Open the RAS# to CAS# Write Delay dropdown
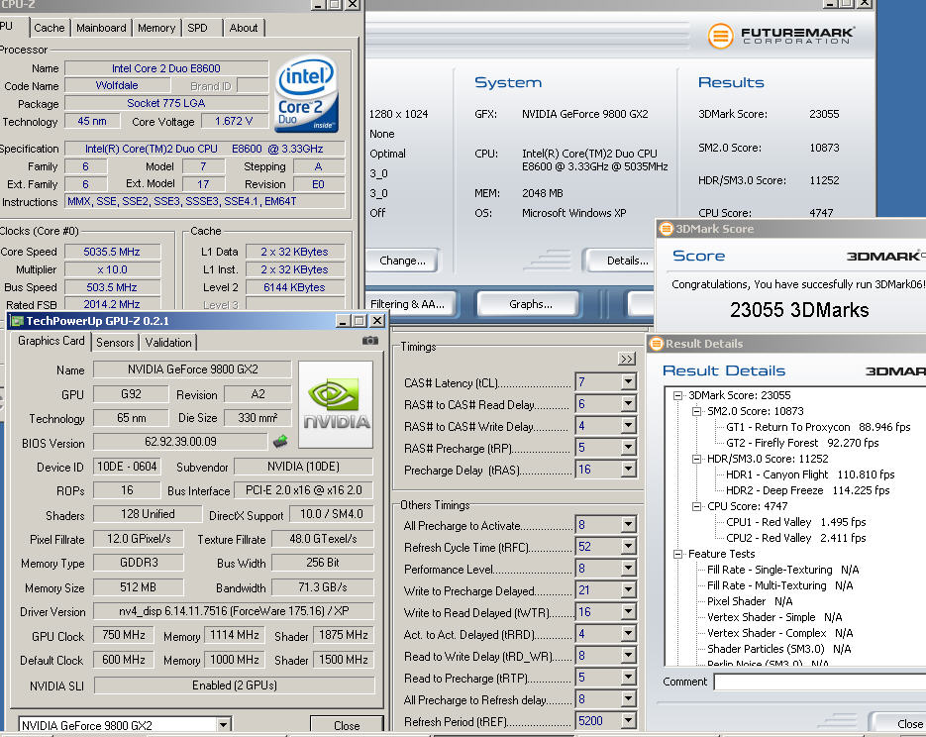This screenshot has height=737, width=926. click(x=628, y=426)
